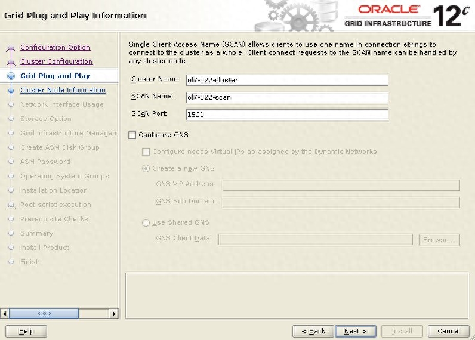Click into the SCAN Port field
The height and width of the screenshot is (340, 475).
pos(286,115)
